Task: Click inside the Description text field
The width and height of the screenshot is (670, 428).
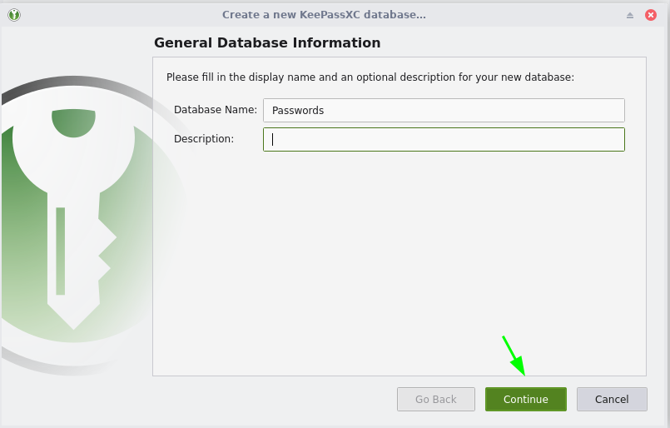Action: [x=443, y=139]
